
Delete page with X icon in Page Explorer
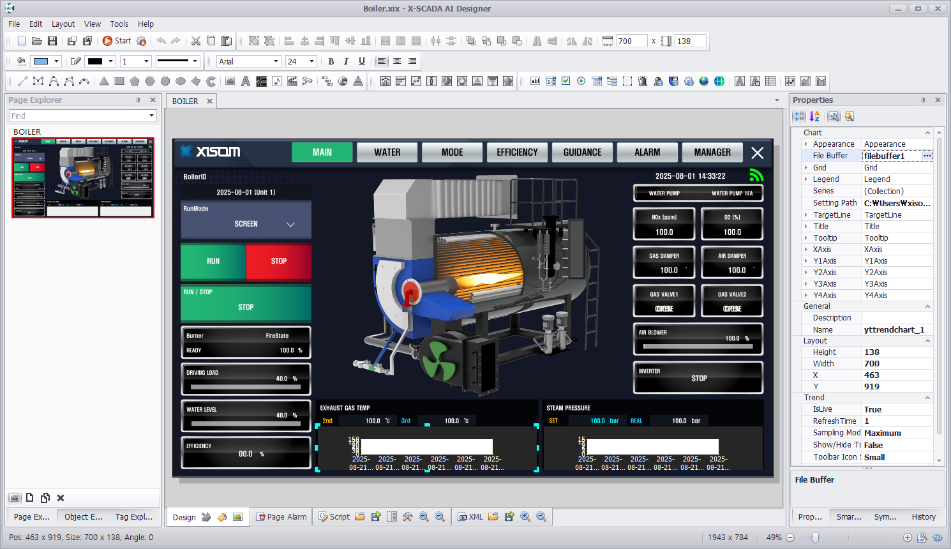pos(61,498)
